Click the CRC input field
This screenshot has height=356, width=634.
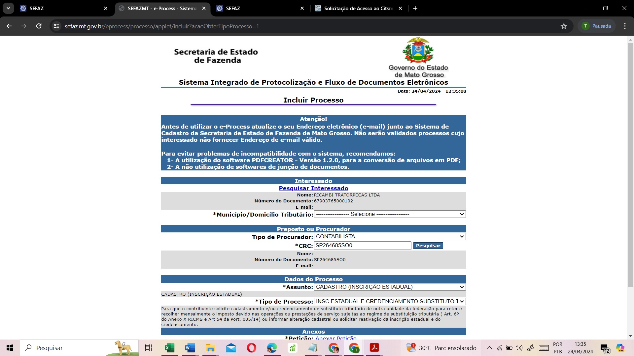pos(363,246)
